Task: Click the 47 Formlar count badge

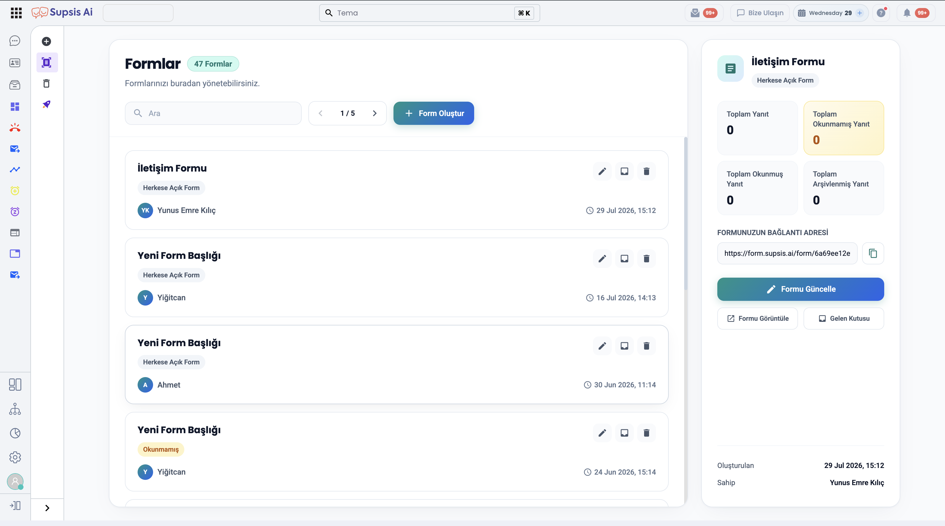Action: pyautogui.click(x=213, y=64)
